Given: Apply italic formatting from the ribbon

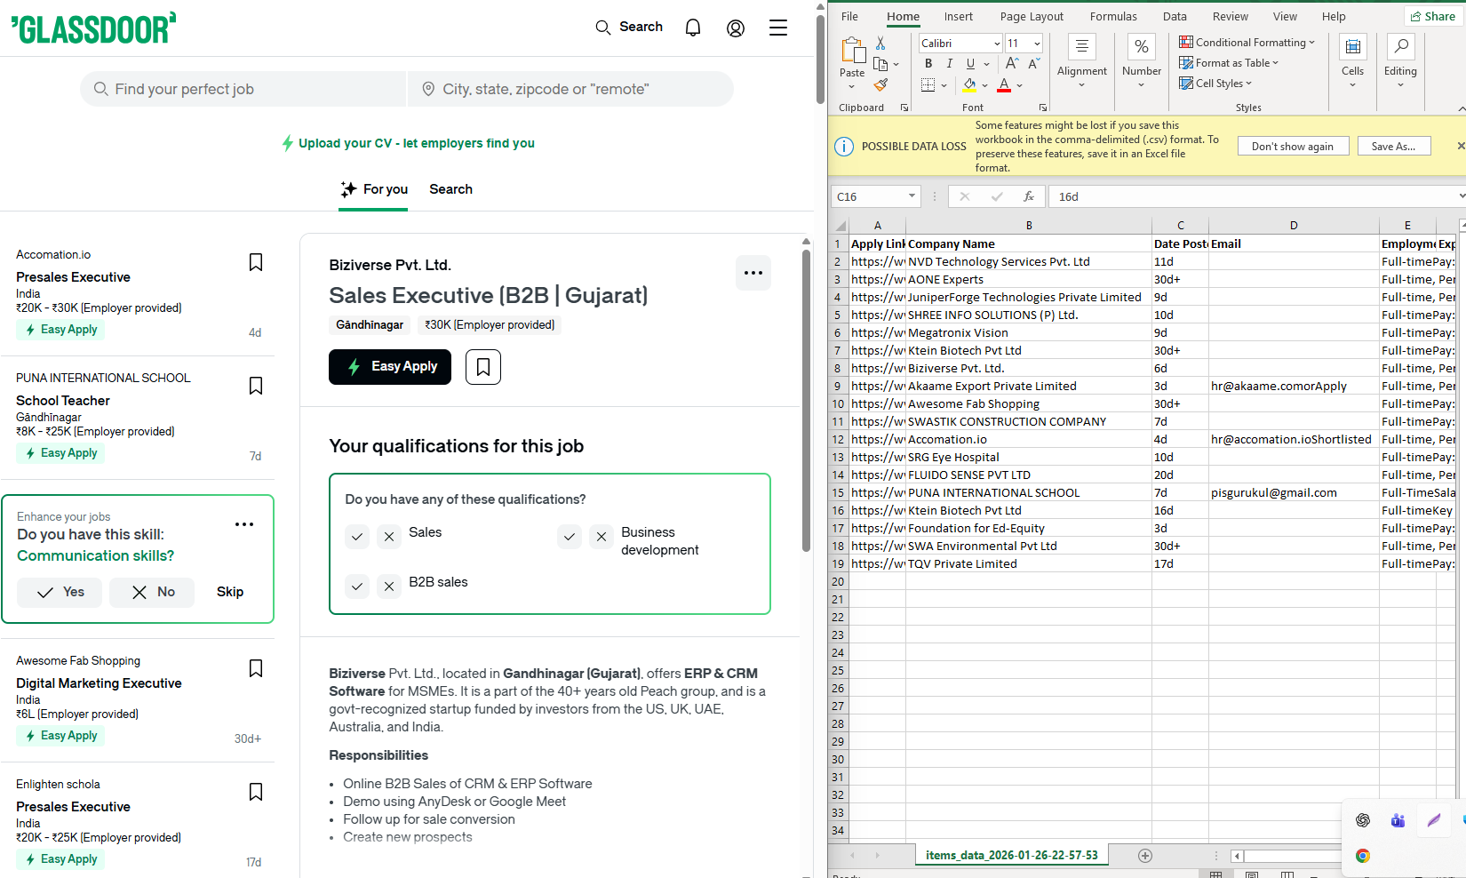Looking at the screenshot, I should click(949, 63).
